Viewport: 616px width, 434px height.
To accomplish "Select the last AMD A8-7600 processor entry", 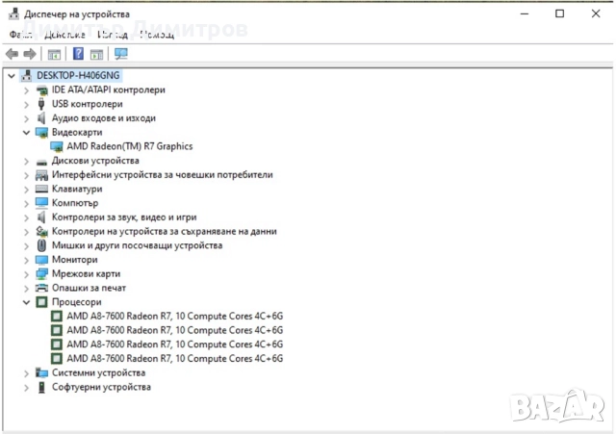I will click(174, 358).
